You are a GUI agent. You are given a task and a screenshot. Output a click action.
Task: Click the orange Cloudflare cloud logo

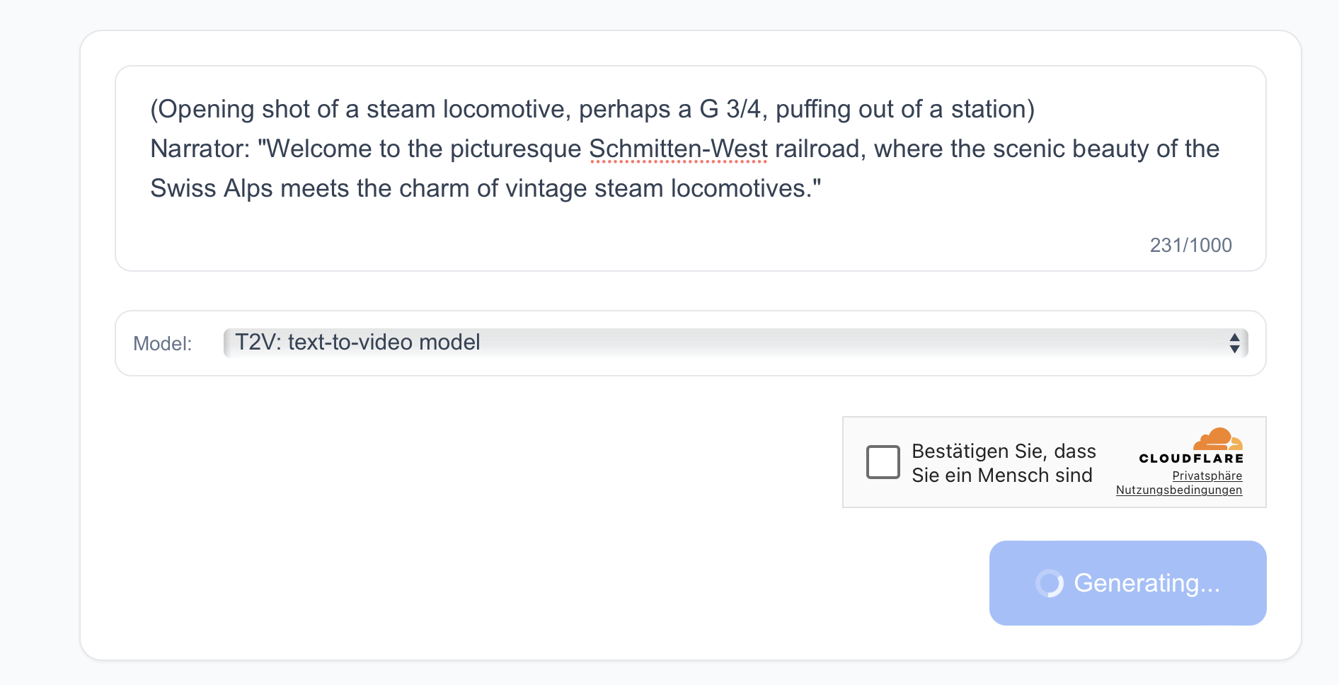(1217, 439)
